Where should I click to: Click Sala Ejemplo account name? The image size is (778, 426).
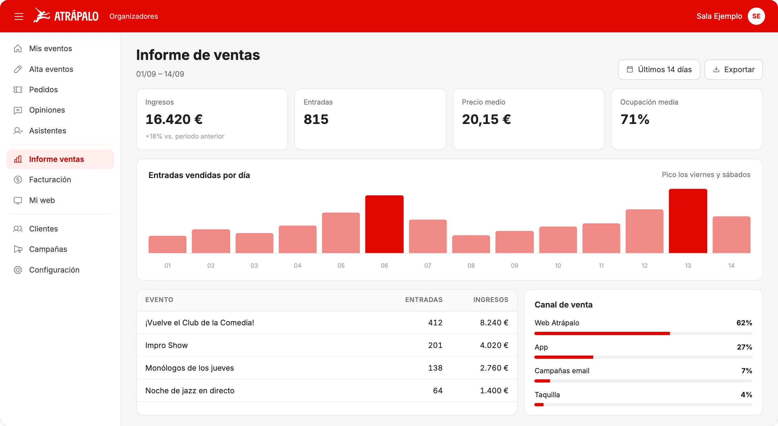pos(719,16)
